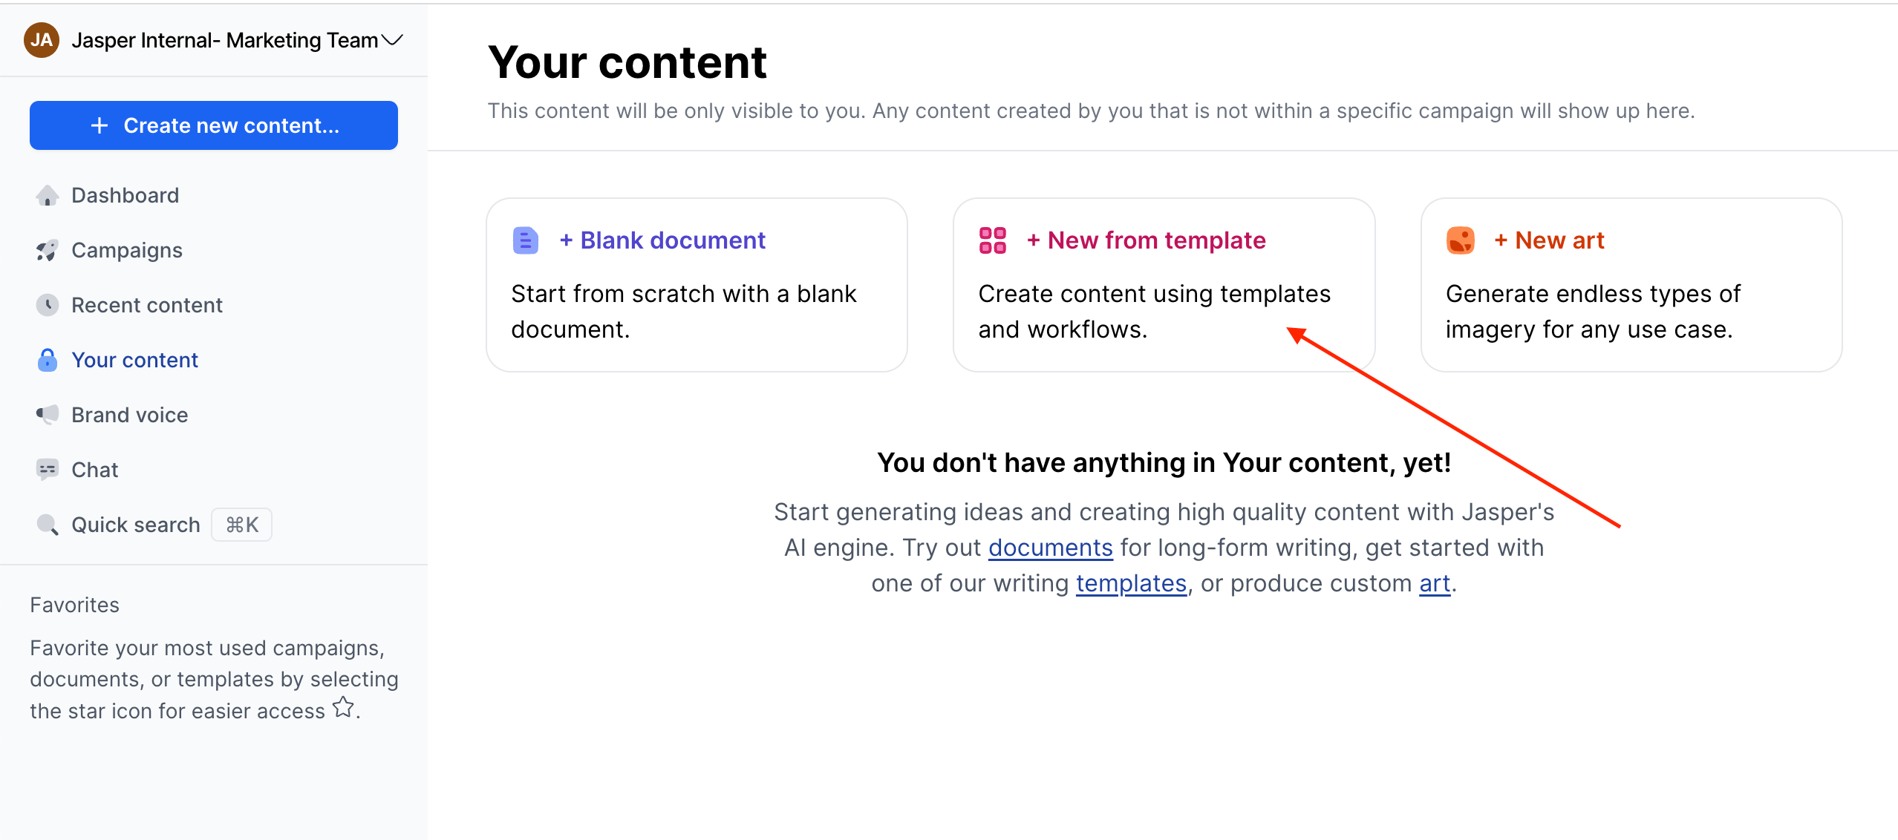Click the Recent content clock icon
1898x840 pixels.
point(48,305)
